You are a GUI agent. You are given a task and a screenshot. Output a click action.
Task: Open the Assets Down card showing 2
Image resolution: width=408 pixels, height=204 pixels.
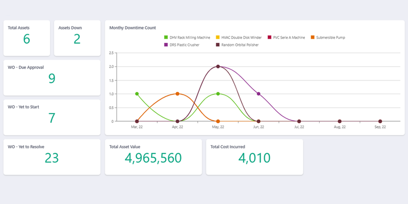(76, 38)
